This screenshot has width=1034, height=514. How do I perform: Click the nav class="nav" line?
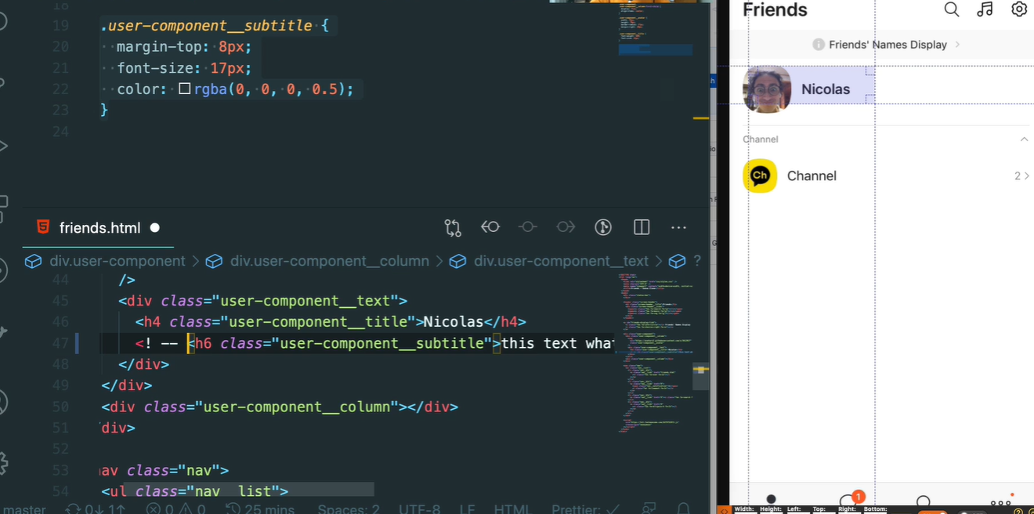[164, 470]
